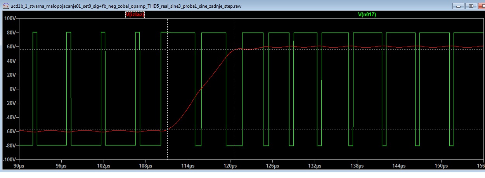Select the horizontal cursor line near 56V
This screenshot has width=485, height=178.
click(x=251, y=50)
